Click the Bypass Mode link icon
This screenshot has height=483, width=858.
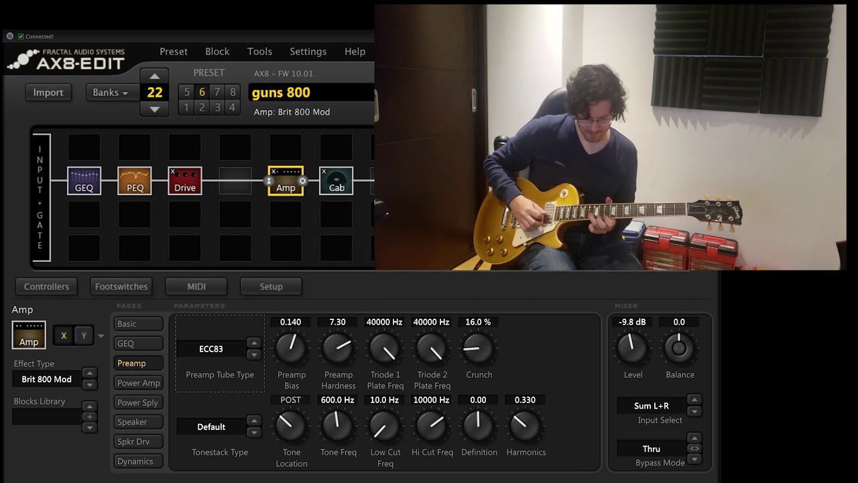(694, 449)
